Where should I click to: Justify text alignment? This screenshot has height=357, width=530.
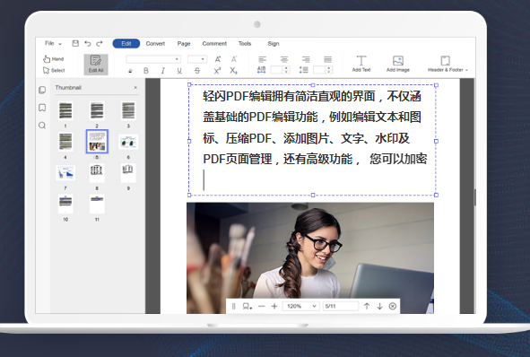327,59
